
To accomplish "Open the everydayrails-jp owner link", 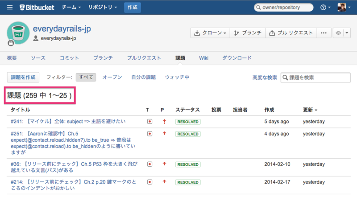I will tap(58, 38).
